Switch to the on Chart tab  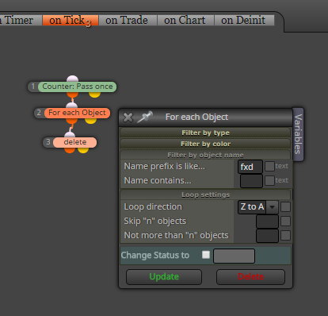[x=185, y=21]
